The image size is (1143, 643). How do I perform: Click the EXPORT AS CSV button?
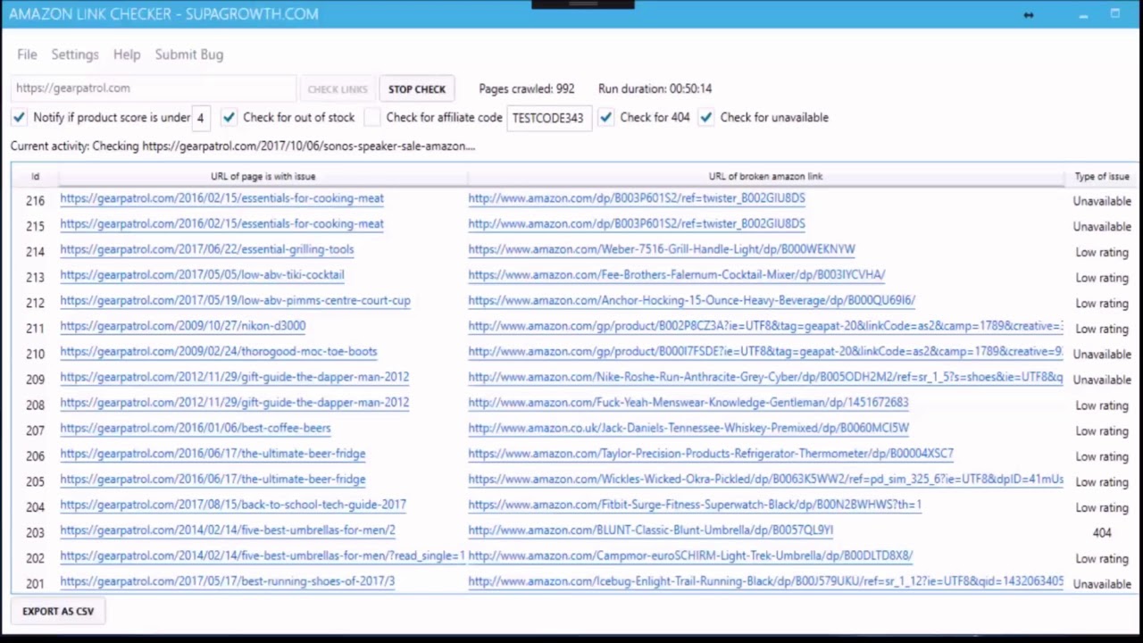pos(58,611)
